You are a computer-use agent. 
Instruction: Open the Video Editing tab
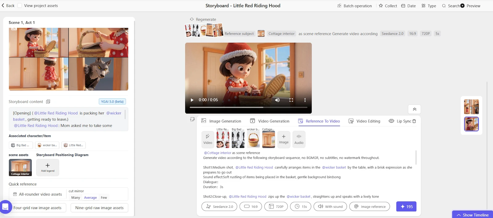(364, 121)
